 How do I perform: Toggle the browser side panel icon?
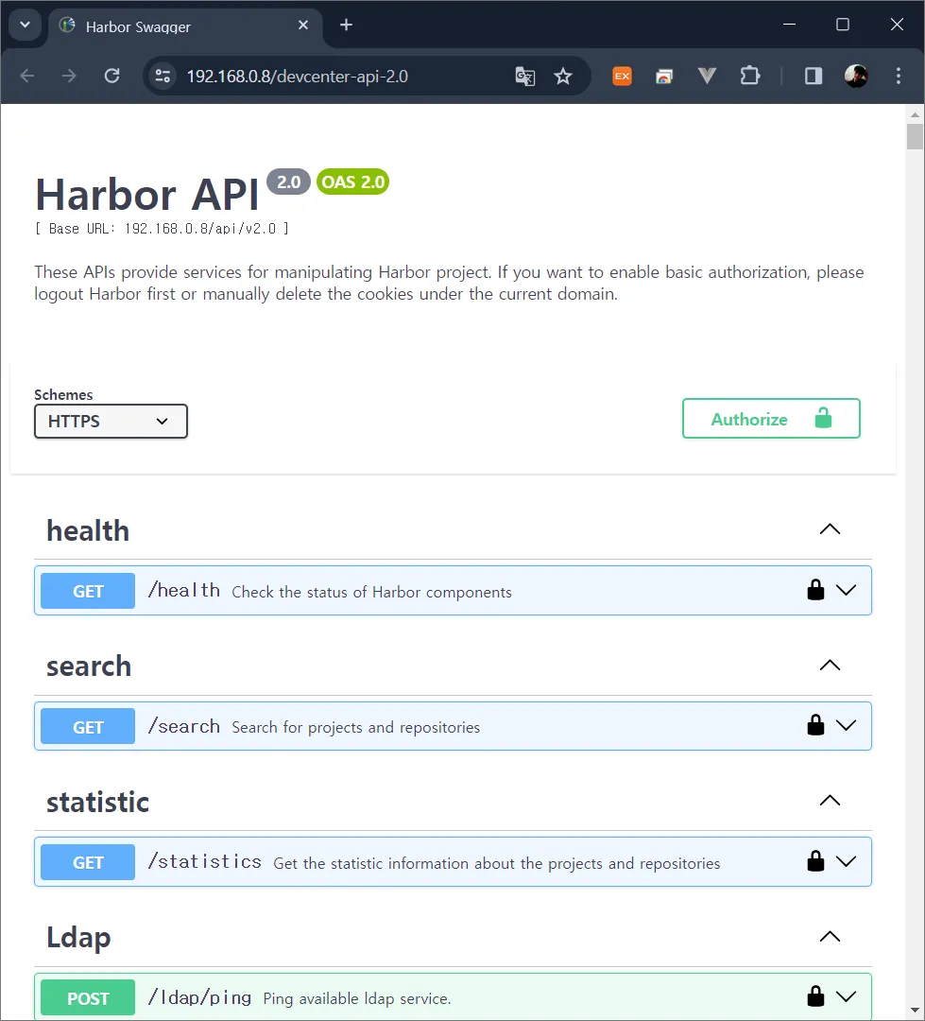pyautogui.click(x=814, y=77)
